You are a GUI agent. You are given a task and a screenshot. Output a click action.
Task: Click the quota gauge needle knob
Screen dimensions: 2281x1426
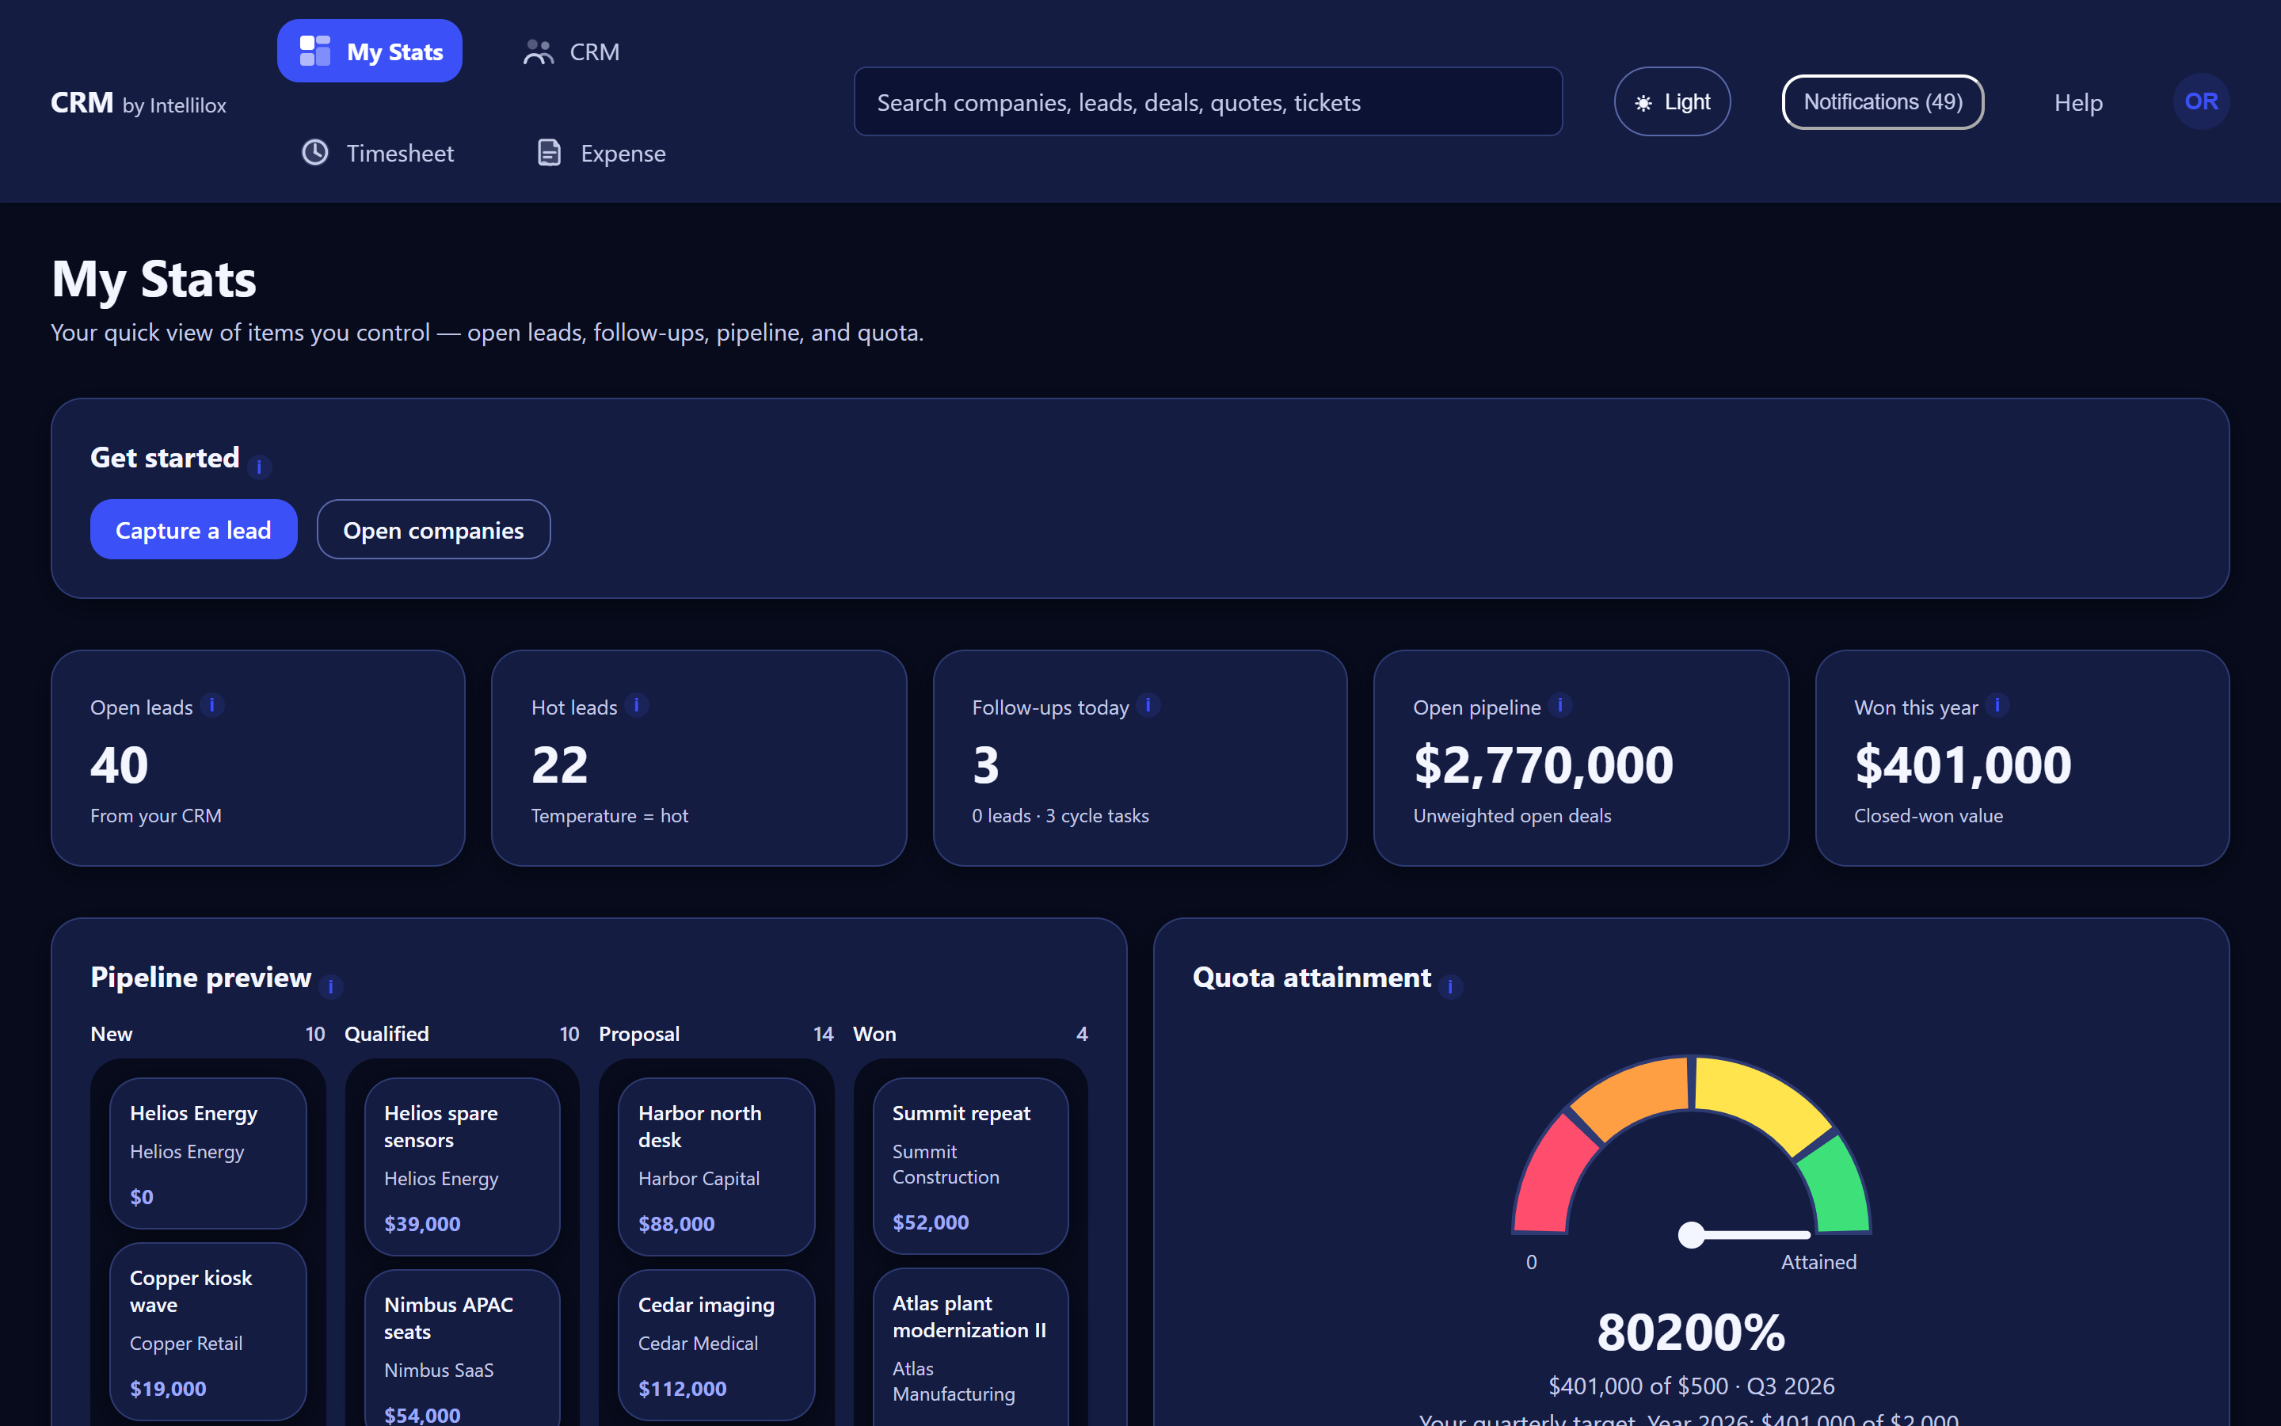pos(1691,1234)
